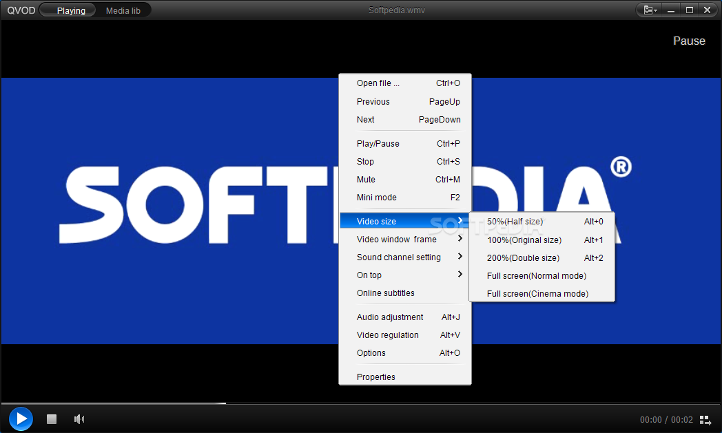This screenshot has width=722, height=433.
Task: Open Online subtitles menu entry
Action: pos(405,293)
